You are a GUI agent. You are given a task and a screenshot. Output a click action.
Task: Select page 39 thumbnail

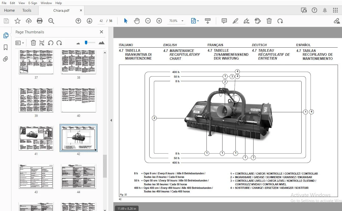coord(36,100)
